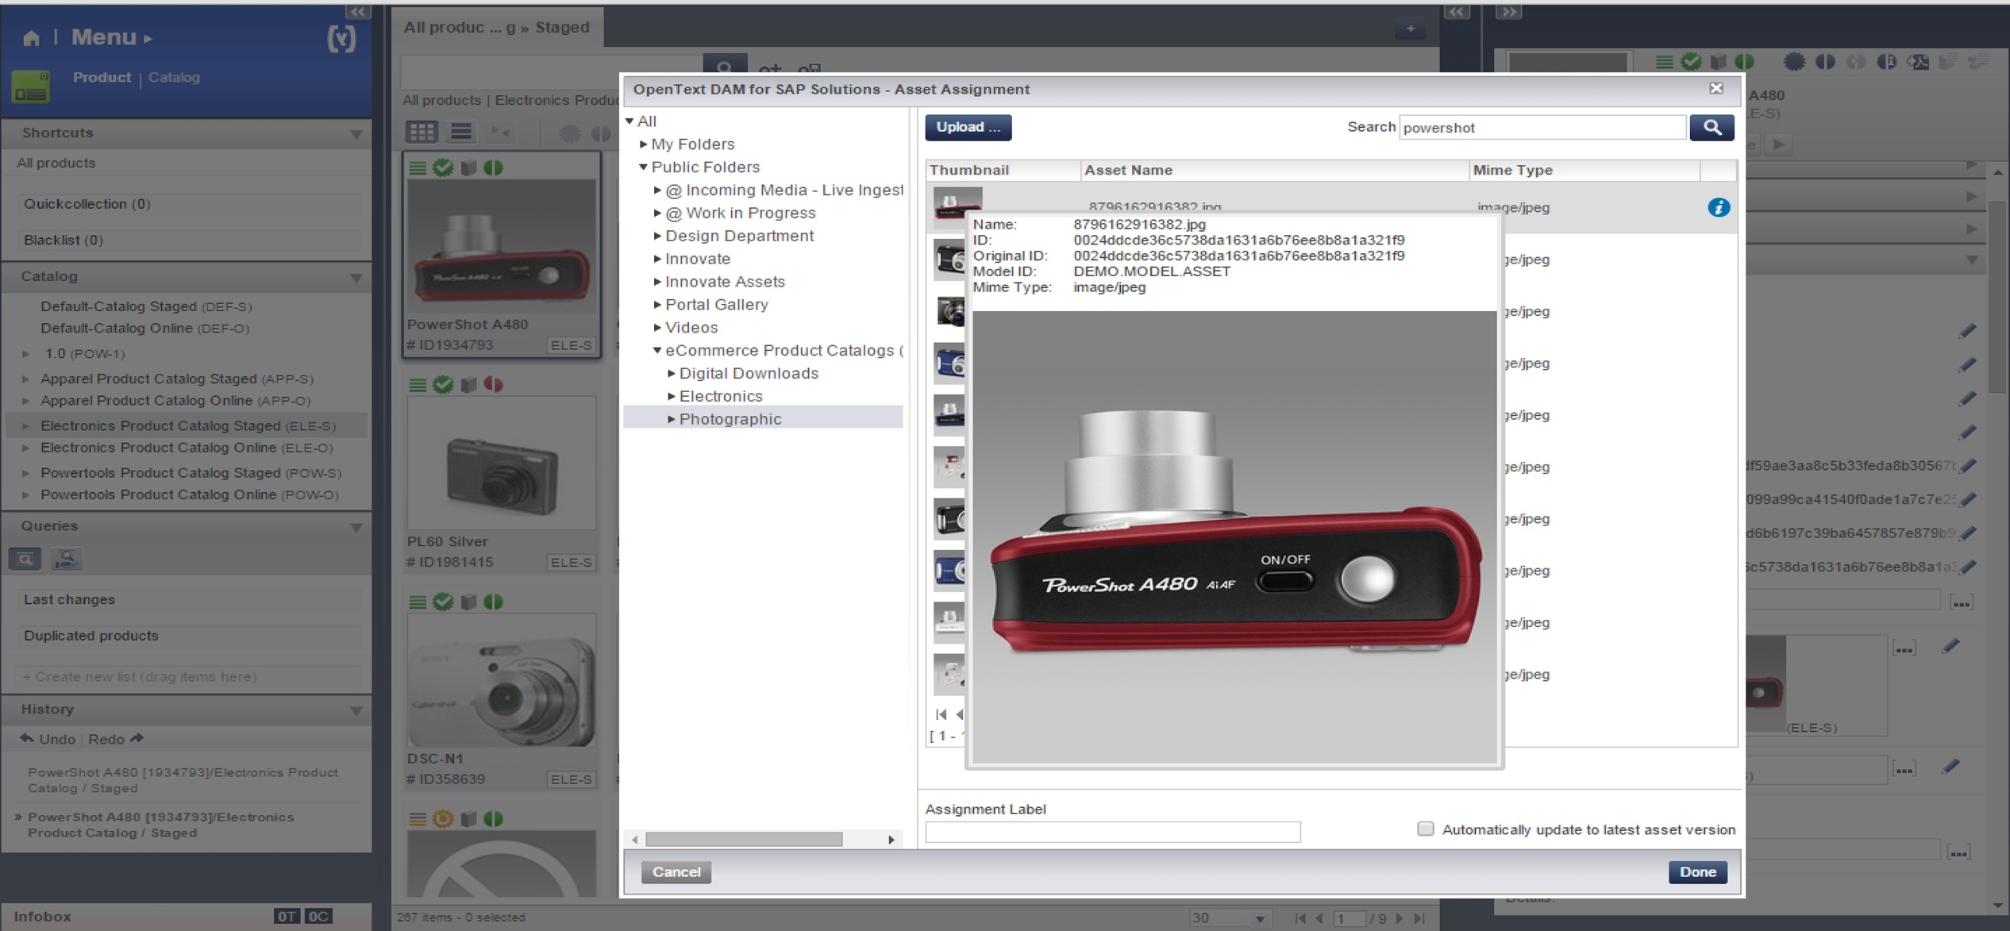Screen dimensions: 2010x931
Task: Click the Search field containing powershot
Action: pyautogui.click(x=1542, y=127)
